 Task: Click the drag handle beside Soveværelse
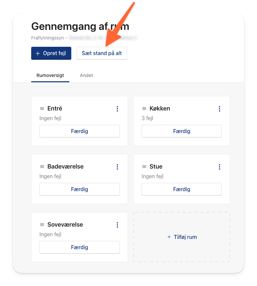(x=42, y=225)
